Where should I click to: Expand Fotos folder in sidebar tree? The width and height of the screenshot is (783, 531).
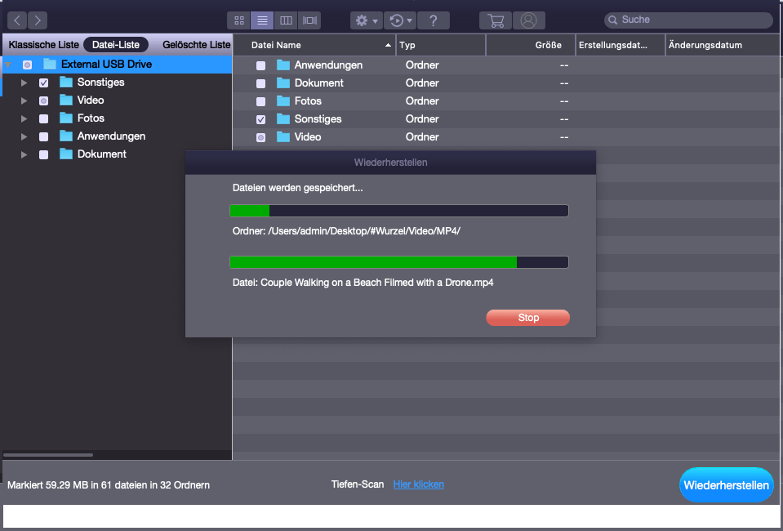pyautogui.click(x=24, y=118)
